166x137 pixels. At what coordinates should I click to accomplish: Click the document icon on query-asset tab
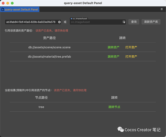click(x=3, y=9)
